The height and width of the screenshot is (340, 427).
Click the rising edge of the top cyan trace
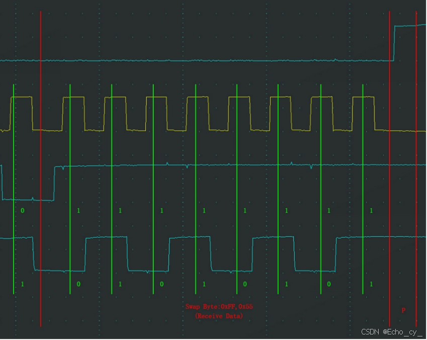click(x=394, y=43)
